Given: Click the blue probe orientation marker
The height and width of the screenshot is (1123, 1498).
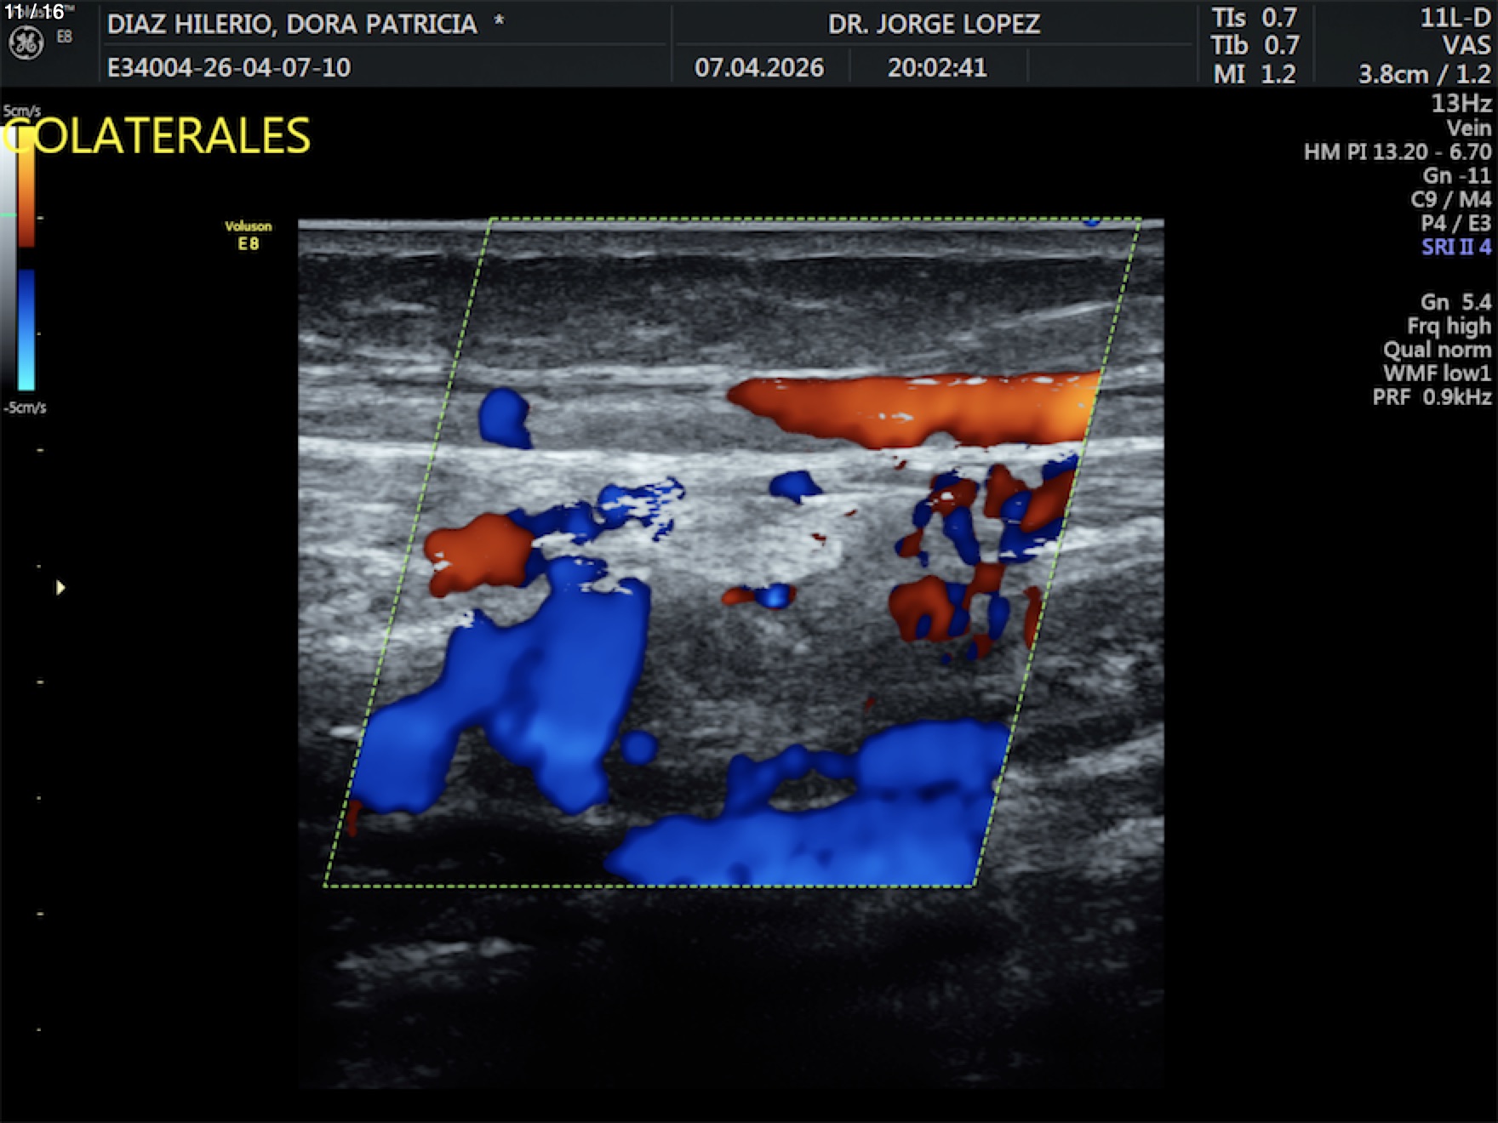Looking at the screenshot, I should pyautogui.click(x=1091, y=223).
